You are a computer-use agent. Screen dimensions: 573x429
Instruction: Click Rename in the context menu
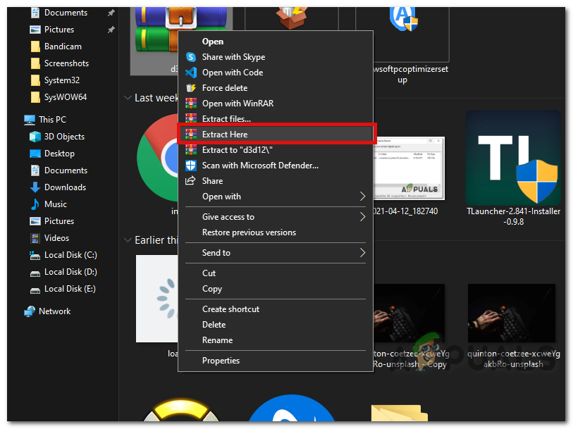point(217,340)
